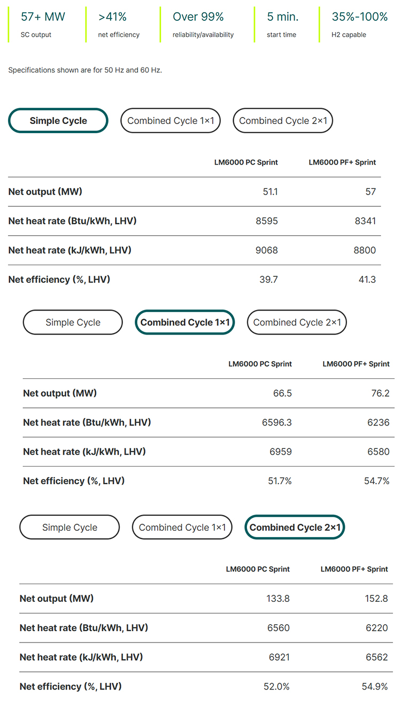Click the Over 99% reliability/availability stat
The image size is (401, 705).
coord(203,25)
